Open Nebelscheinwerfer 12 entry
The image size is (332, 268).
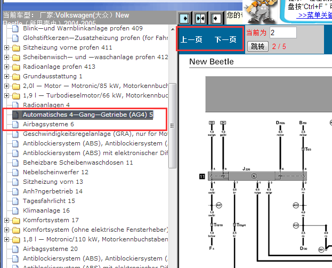(55, 172)
